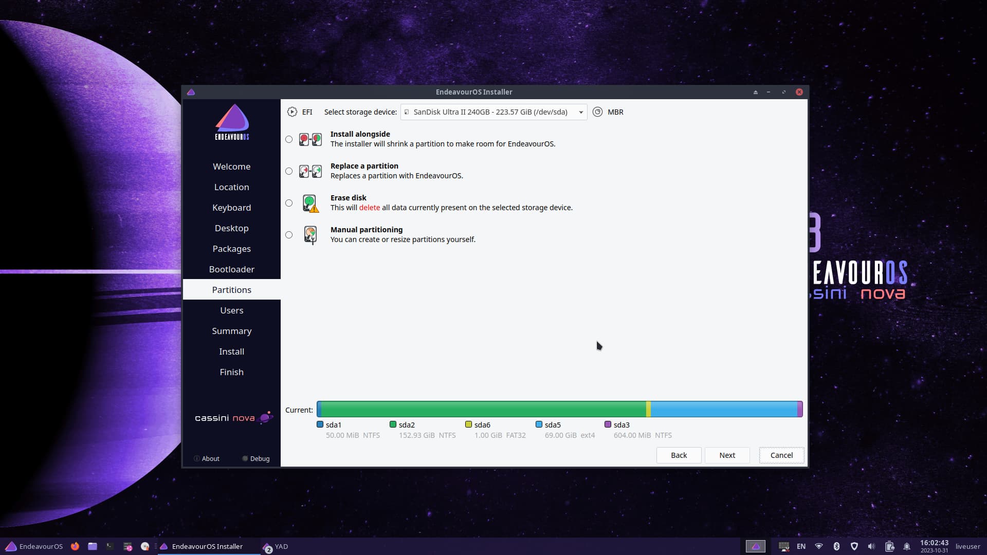Click the Install alongside two-disk icon
987x555 pixels.
[310, 139]
